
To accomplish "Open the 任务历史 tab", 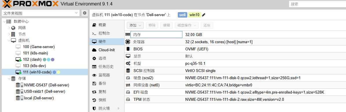I will [x=107, y=67].
